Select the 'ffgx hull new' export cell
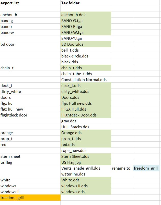Image resolution: width=161 pixels, height=205 pixels. (x=30, y=109)
